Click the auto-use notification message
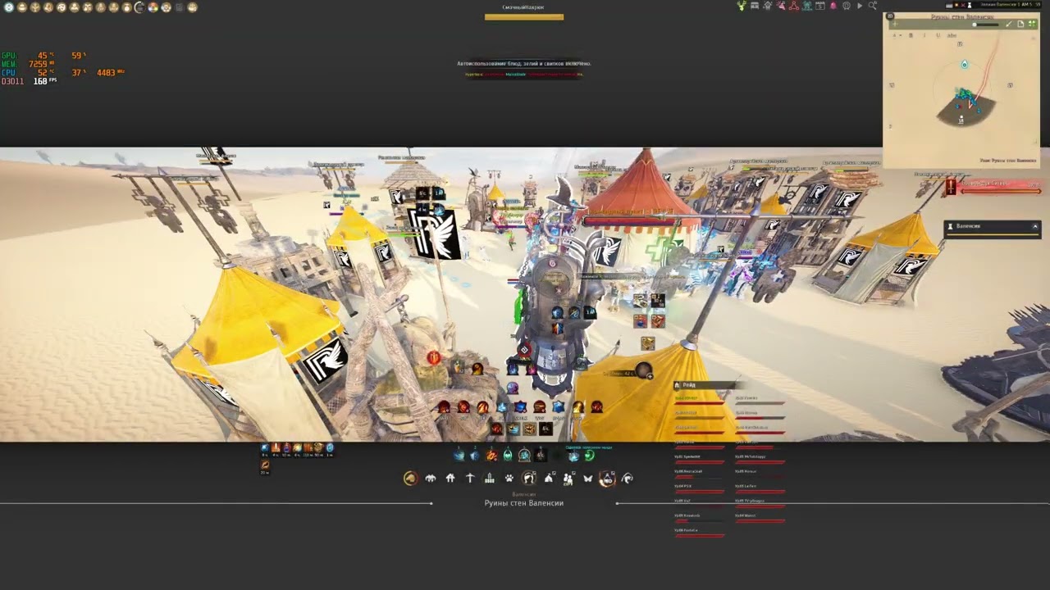 [524, 64]
